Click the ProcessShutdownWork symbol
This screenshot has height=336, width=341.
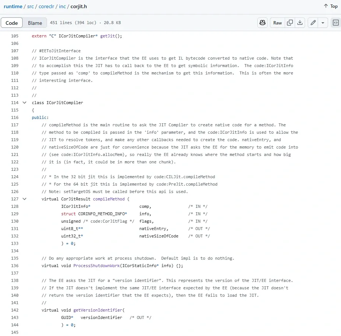pos(97,266)
